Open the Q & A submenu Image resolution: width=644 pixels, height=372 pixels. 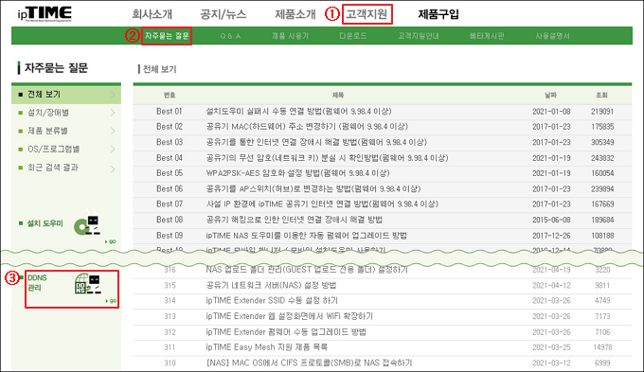[x=230, y=36]
